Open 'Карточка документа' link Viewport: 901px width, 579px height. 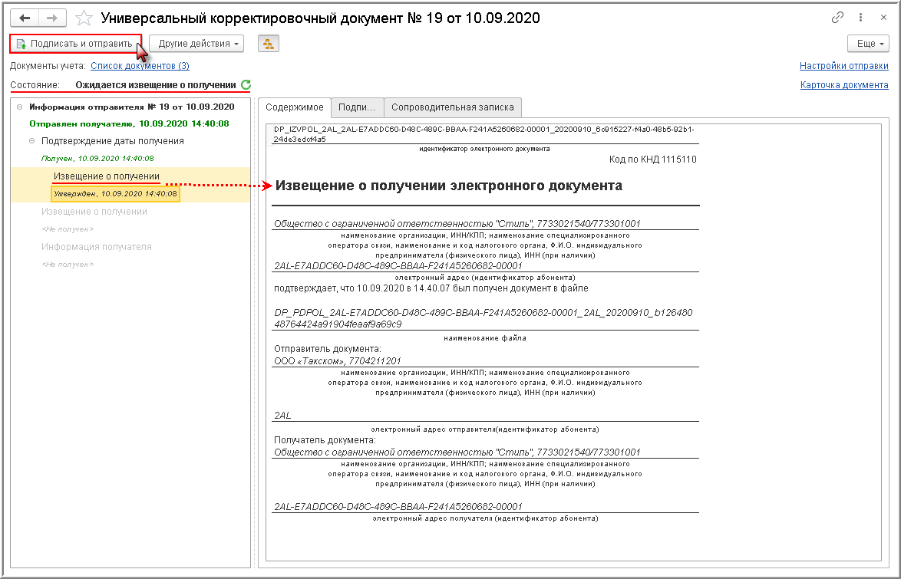(x=845, y=85)
